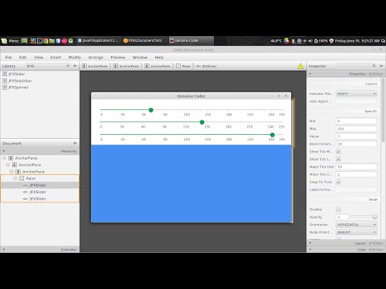Viewport: 386px width, 289px height.
Task: Select JFXSlider in the Library list
Action: [x=17, y=74]
